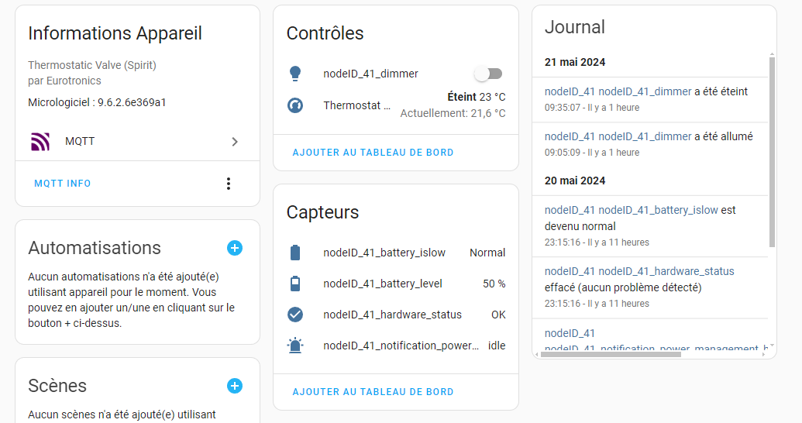This screenshot has width=802, height=423.
Task: Click the dimmer lightbulb icon
Action: point(294,74)
